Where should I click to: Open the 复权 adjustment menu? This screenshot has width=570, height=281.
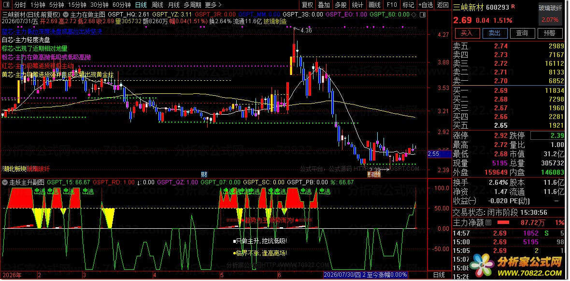[308, 5]
